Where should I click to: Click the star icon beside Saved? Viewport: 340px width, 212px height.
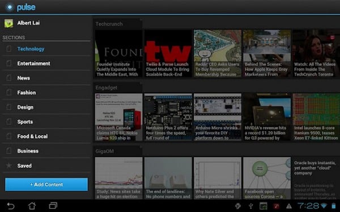(8, 166)
